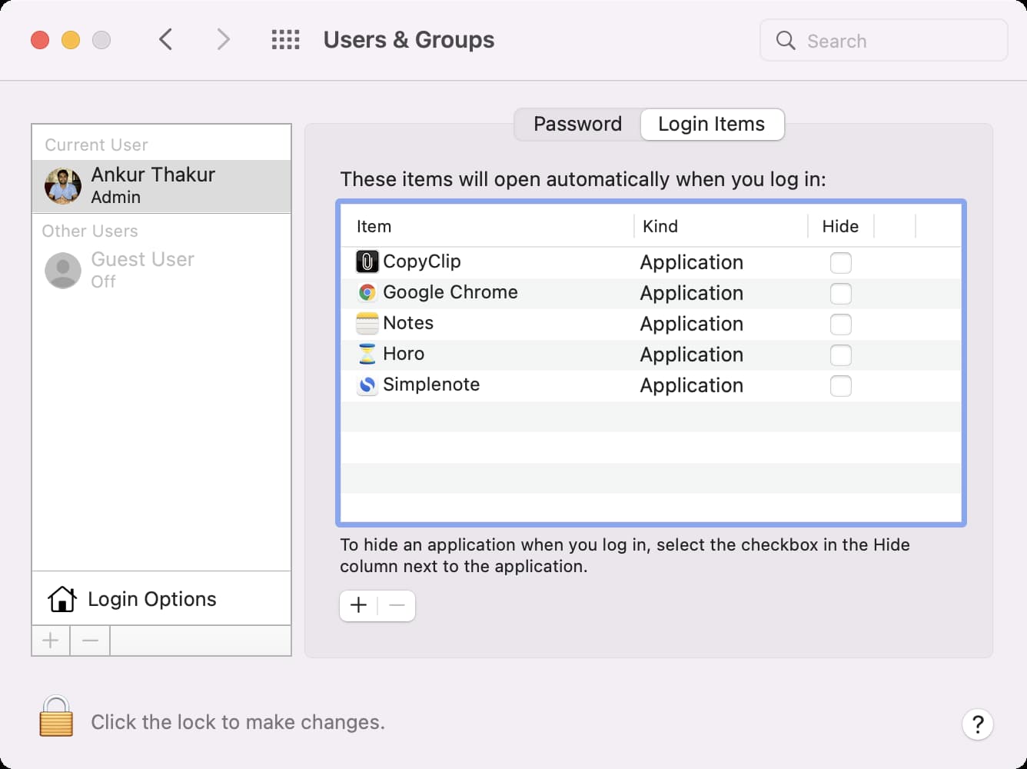This screenshot has height=769, width=1027.
Task: Go back with the left chevron
Action: 165,39
